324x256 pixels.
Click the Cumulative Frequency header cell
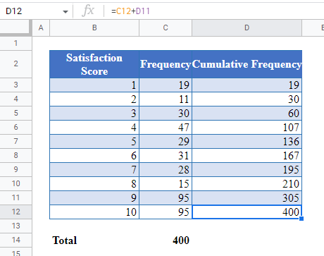(247, 64)
